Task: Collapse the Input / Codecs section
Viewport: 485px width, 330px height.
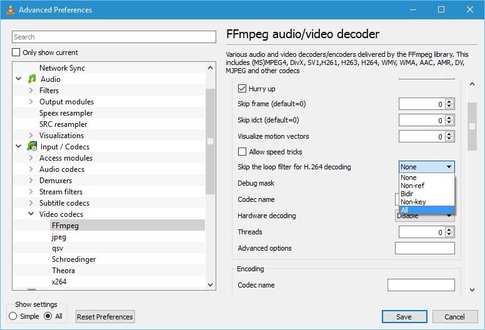Action: pyautogui.click(x=19, y=147)
